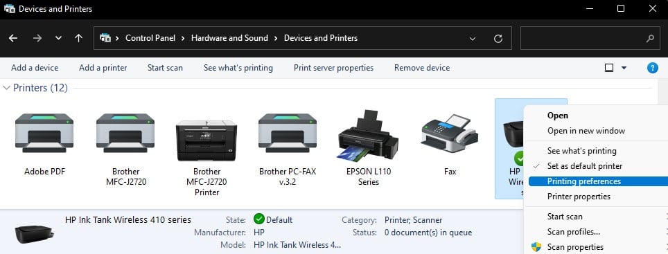Click the HP Ink Tank Wireless 410 series title
This screenshot has width=668, height=254.
pyautogui.click(x=128, y=219)
